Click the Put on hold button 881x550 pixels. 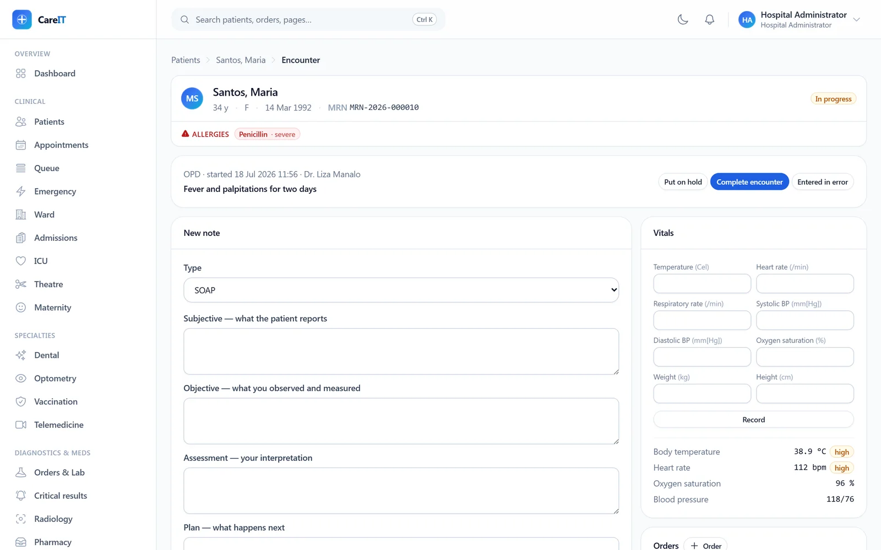(x=683, y=182)
